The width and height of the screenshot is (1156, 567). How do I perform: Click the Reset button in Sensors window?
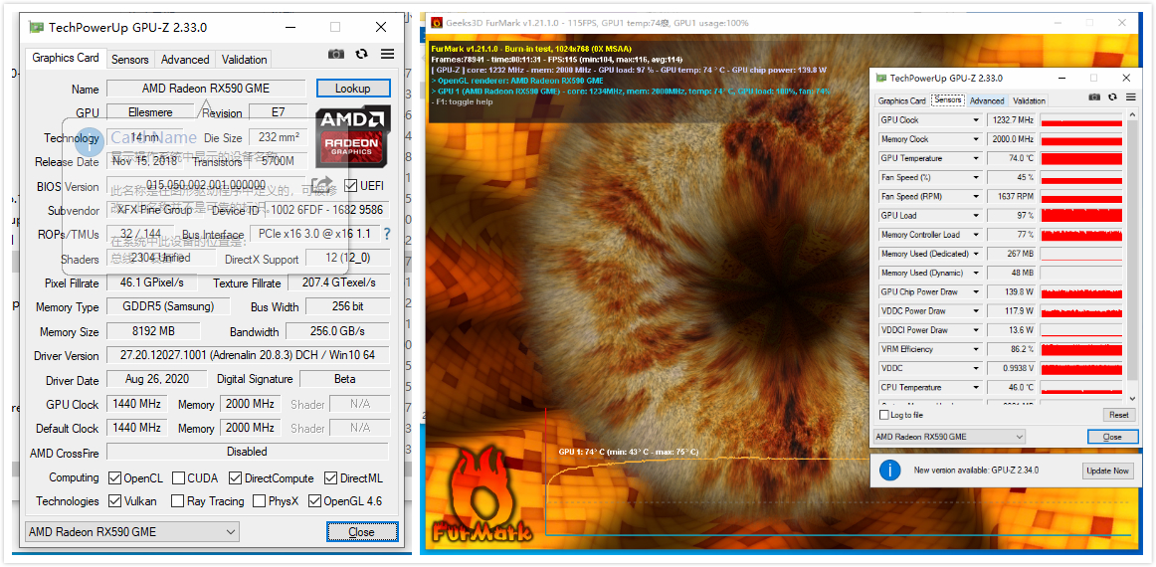pyautogui.click(x=1118, y=415)
